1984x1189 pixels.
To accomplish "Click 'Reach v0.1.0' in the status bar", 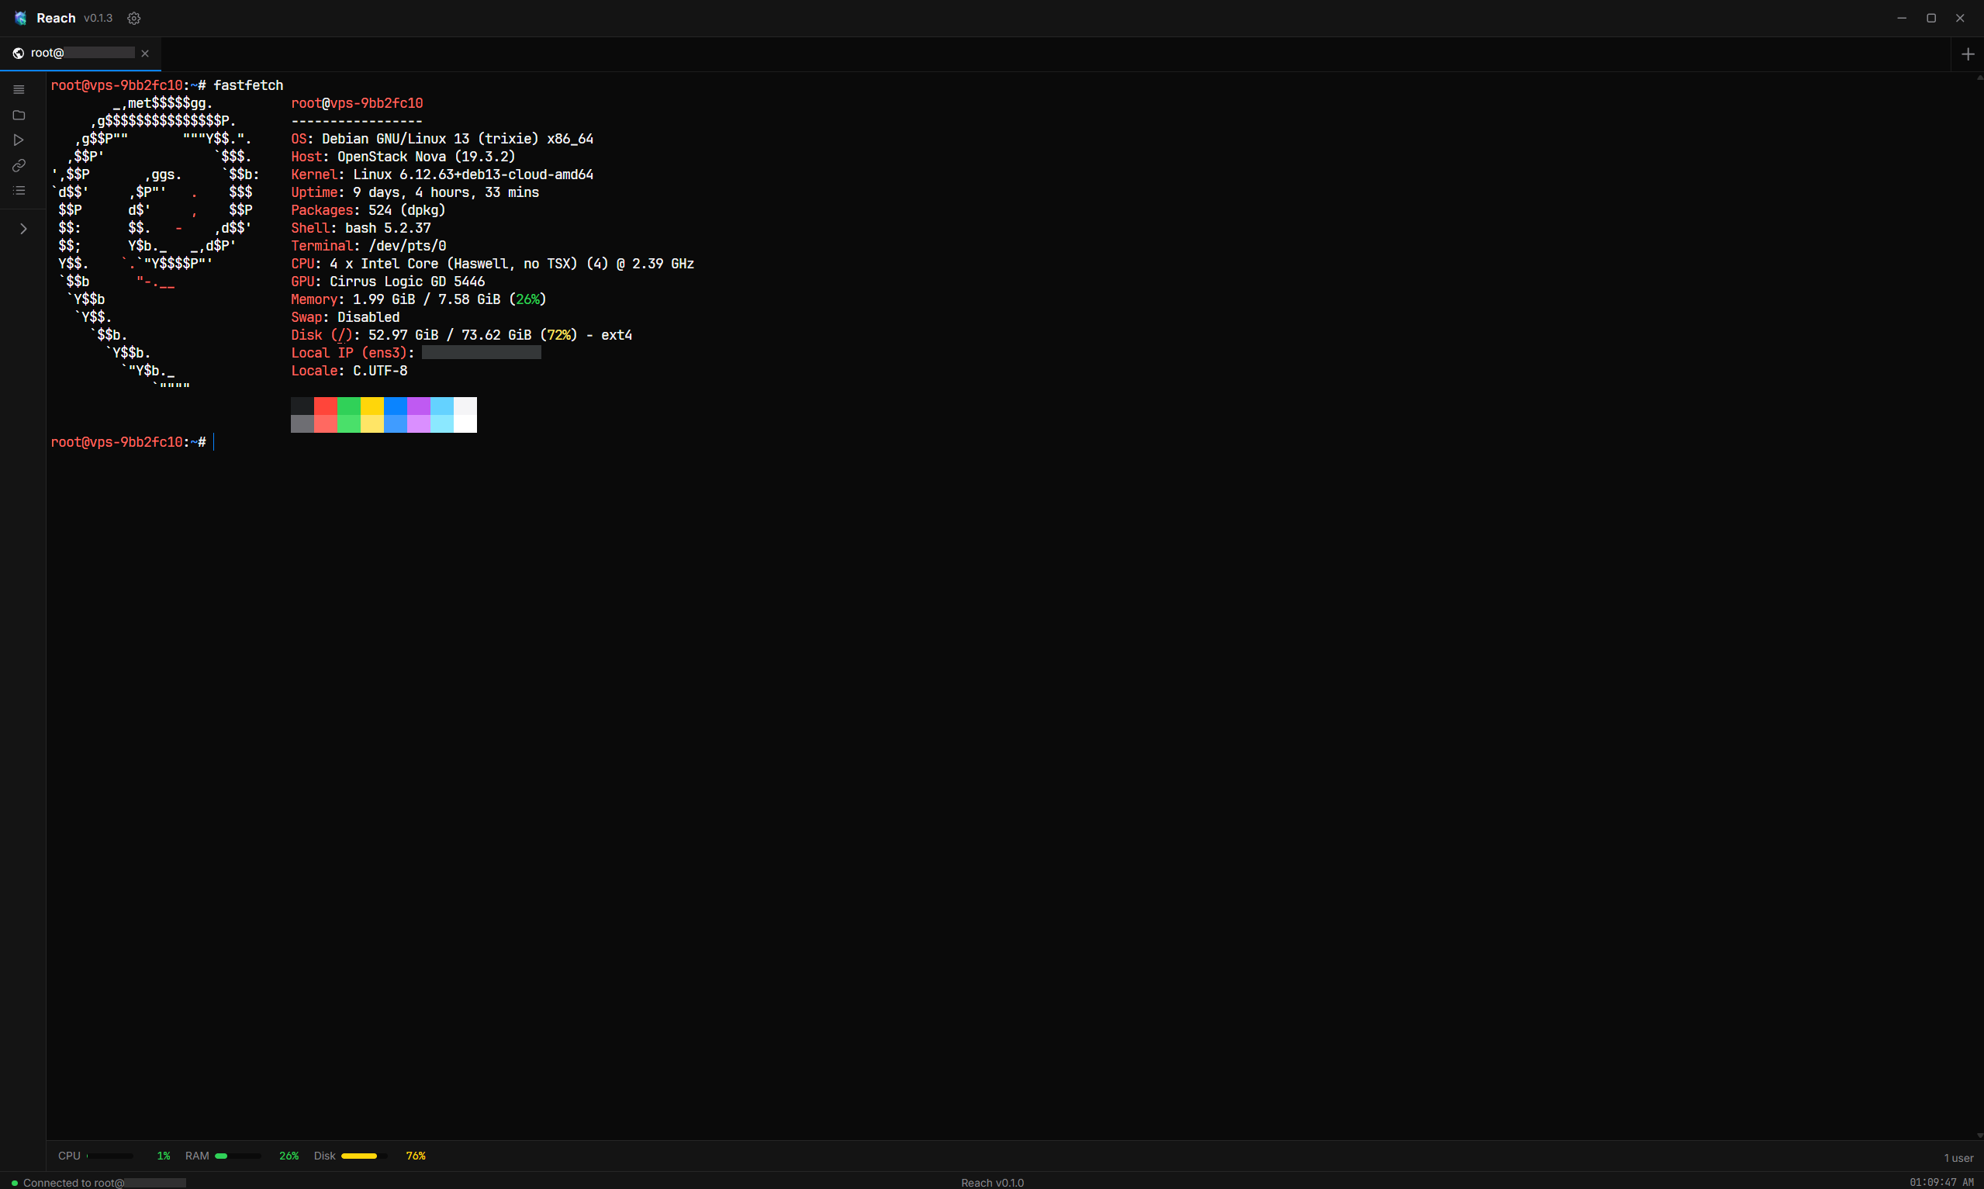I will coord(993,1183).
